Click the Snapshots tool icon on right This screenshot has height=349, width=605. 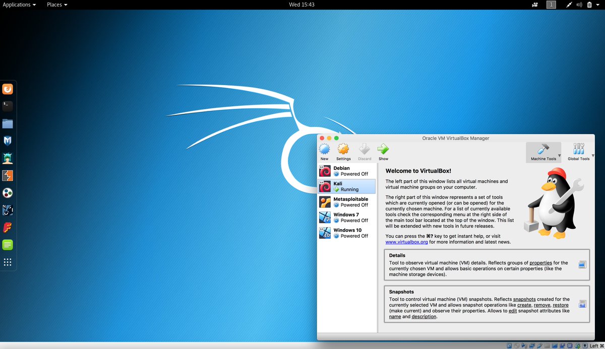tap(582, 304)
